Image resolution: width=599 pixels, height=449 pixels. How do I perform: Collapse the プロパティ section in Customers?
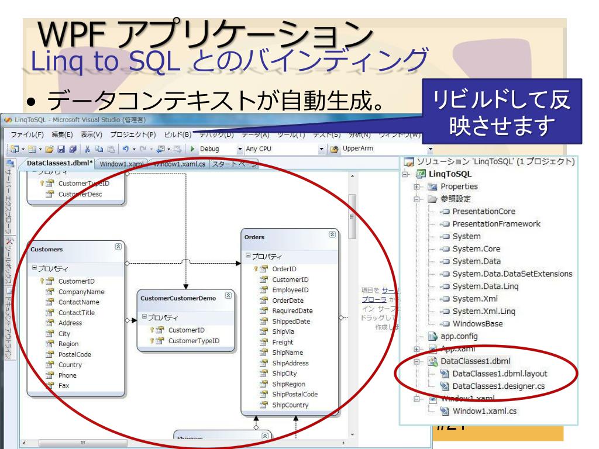(34, 268)
